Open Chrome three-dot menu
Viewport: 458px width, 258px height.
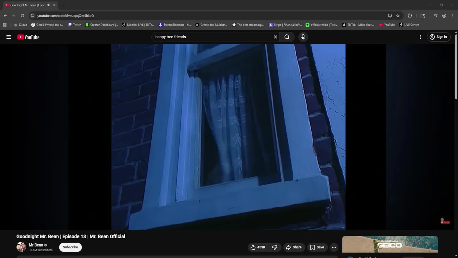tap(453, 16)
